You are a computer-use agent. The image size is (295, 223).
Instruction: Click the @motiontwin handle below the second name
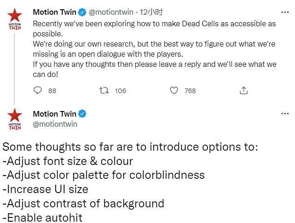[x=55, y=124]
